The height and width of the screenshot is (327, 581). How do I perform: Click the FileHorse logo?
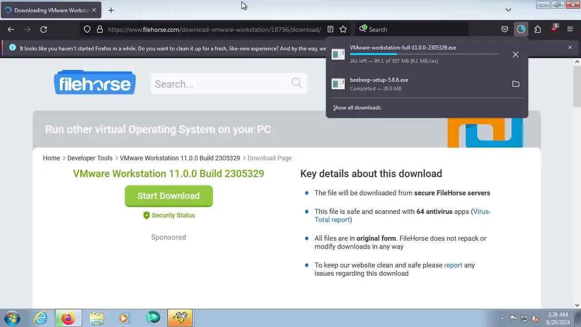pos(95,82)
